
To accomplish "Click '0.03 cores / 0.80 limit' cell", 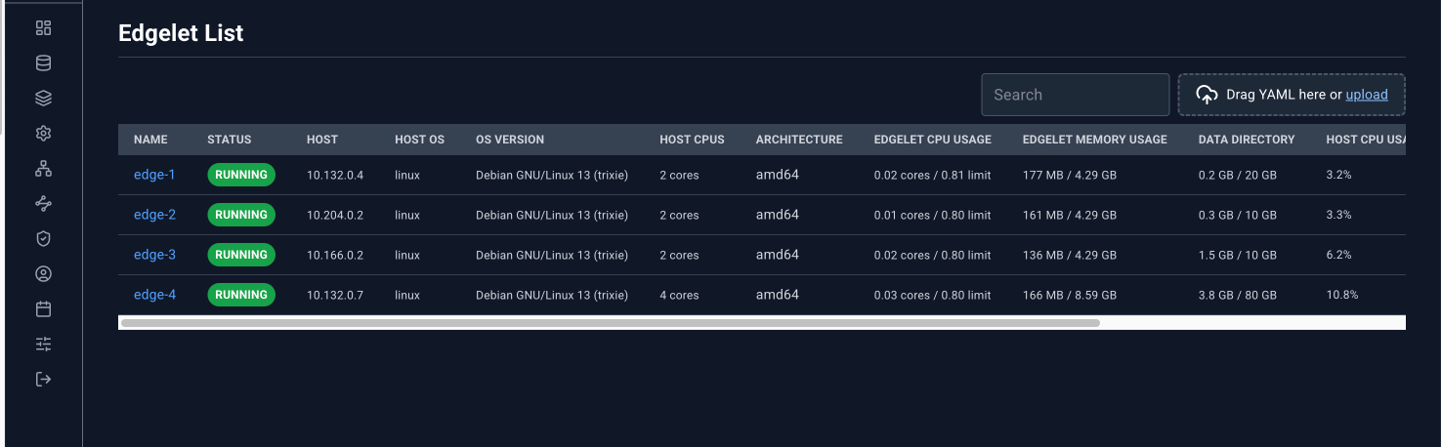I will [933, 296].
